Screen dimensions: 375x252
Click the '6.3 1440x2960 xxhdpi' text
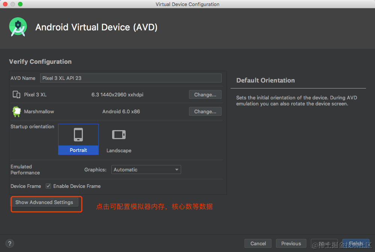[117, 94]
